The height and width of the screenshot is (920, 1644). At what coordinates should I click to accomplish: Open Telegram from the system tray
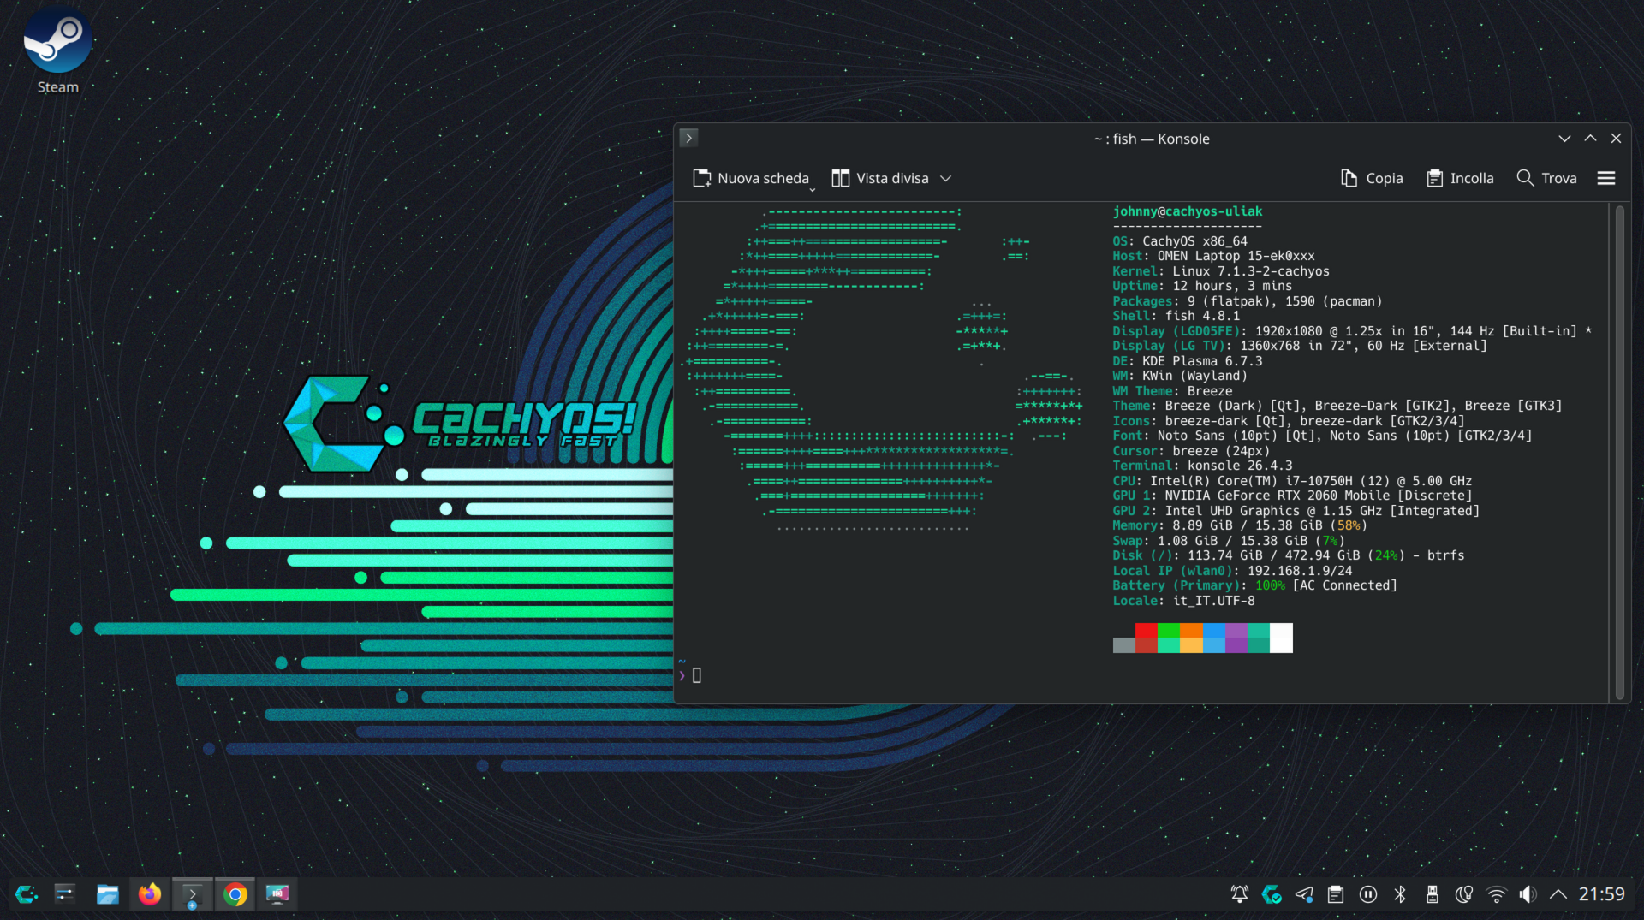pos(1304,894)
